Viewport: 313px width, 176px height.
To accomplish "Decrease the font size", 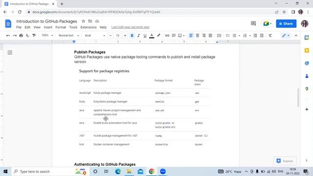I will click(111, 36).
